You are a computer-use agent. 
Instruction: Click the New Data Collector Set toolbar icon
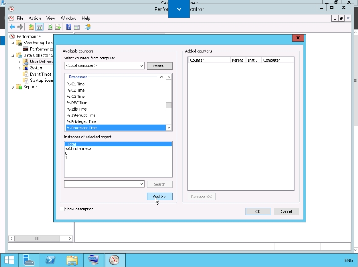pos(88,27)
